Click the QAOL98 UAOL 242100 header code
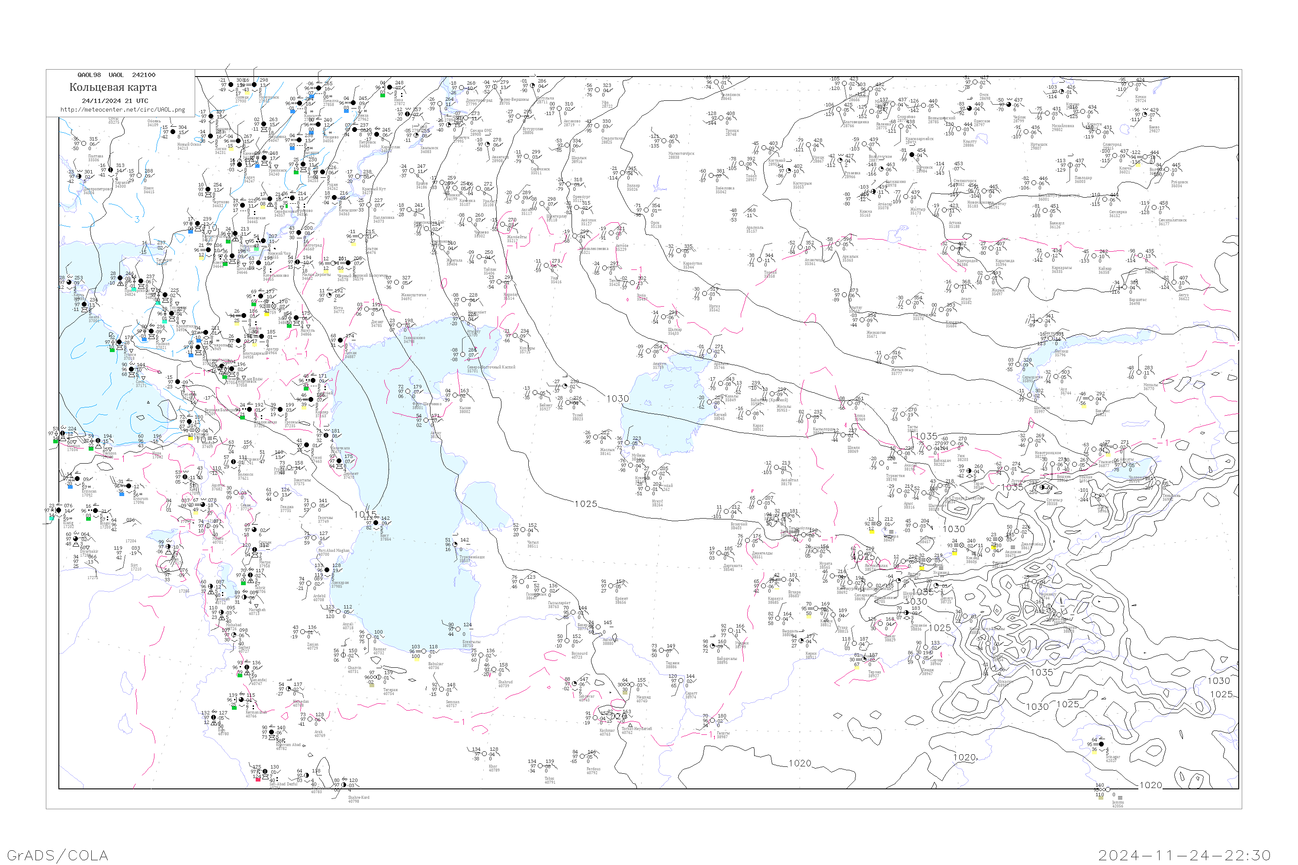The height and width of the screenshot is (865, 1298). [x=116, y=75]
